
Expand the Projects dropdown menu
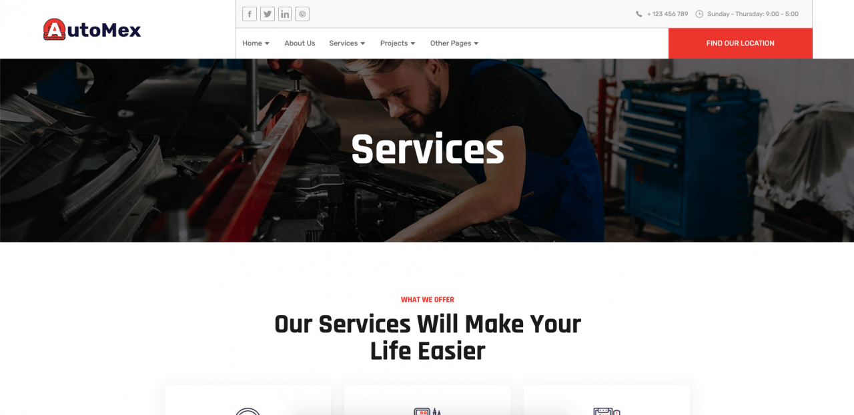[x=398, y=43]
